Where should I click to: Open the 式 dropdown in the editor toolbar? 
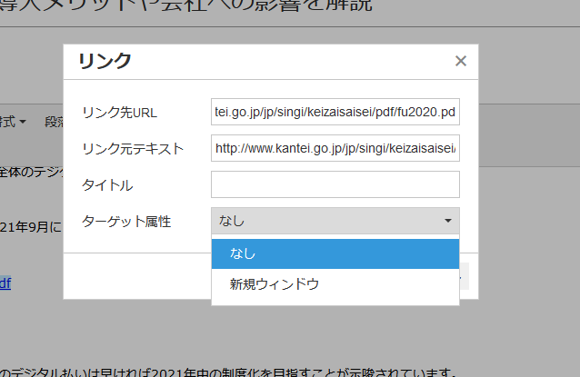pyautogui.click(x=13, y=121)
